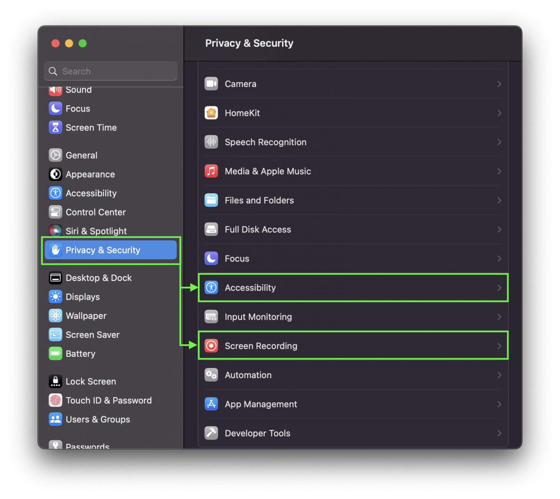Click the Desktop & Dock icon
The width and height of the screenshot is (560, 499).
(55, 278)
